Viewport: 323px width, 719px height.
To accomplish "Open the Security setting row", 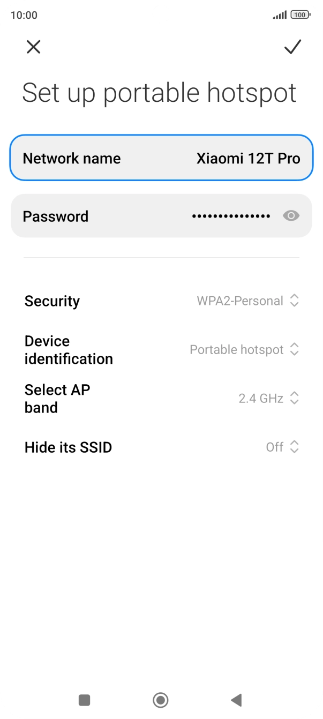I will click(x=52, y=301).
